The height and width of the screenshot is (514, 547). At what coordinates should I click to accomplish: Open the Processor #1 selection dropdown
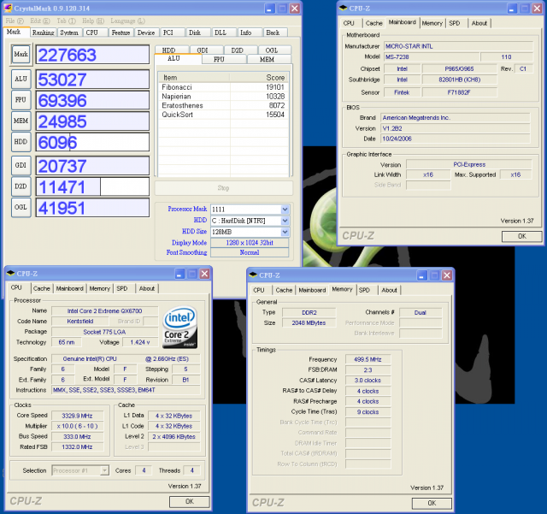[x=104, y=470]
